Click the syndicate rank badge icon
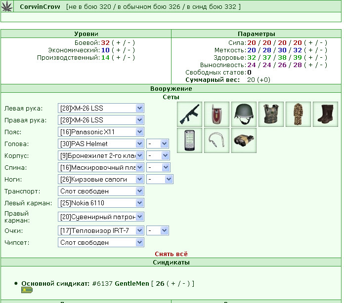Screen dimensions: 344x303 tap(27, 290)
